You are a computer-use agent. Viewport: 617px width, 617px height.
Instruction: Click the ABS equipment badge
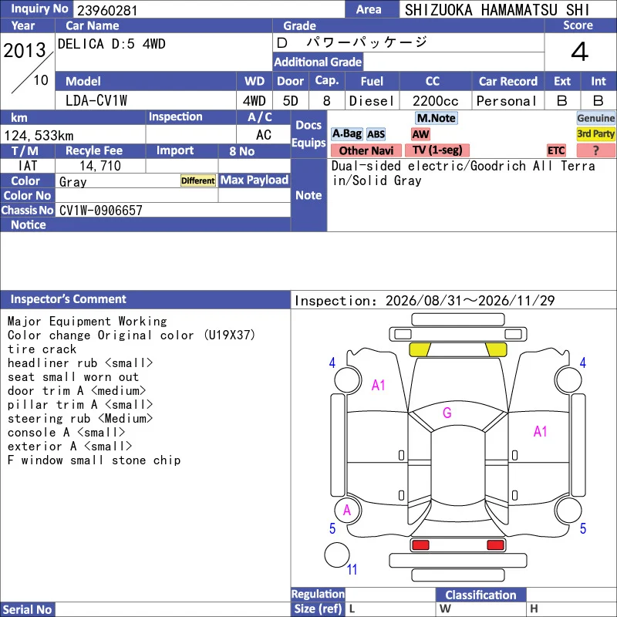point(376,134)
